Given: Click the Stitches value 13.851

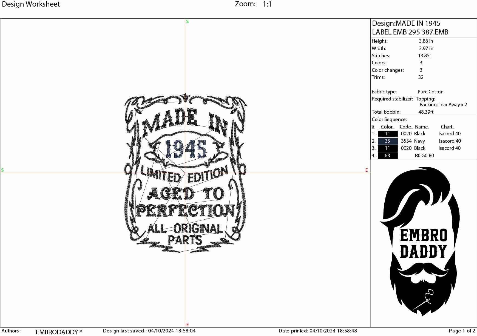Looking at the screenshot, I should 425,55.
